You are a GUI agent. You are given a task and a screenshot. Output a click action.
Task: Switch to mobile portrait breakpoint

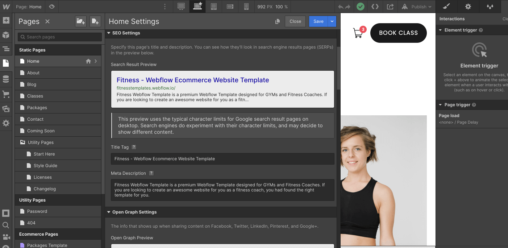(x=246, y=7)
